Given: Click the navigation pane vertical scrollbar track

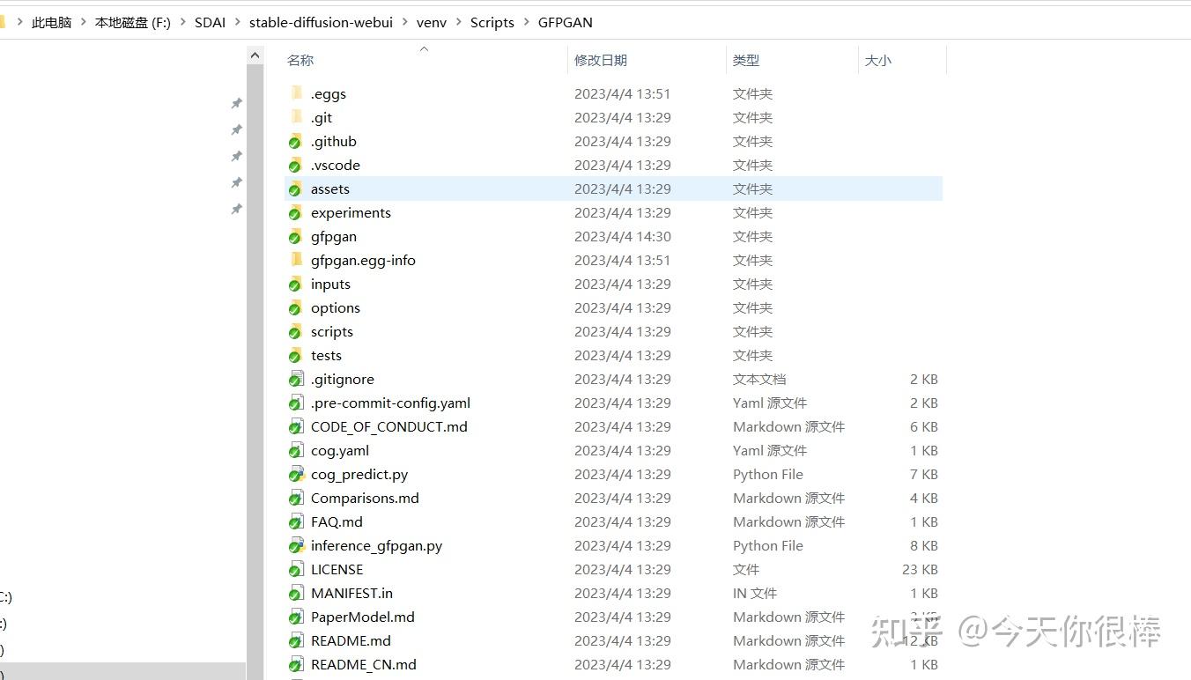Looking at the screenshot, I should pos(255,370).
